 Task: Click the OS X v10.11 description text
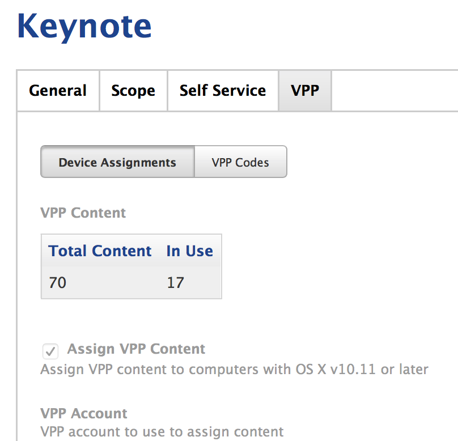(234, 370)
